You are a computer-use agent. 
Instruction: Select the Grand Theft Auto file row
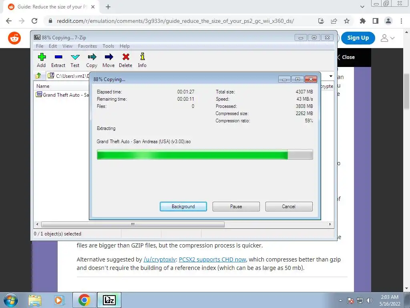[x=62, y=95]
